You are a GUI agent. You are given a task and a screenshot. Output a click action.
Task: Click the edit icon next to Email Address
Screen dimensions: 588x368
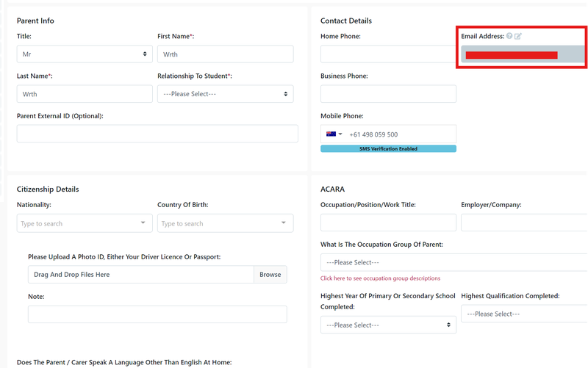tap(518, 36)
